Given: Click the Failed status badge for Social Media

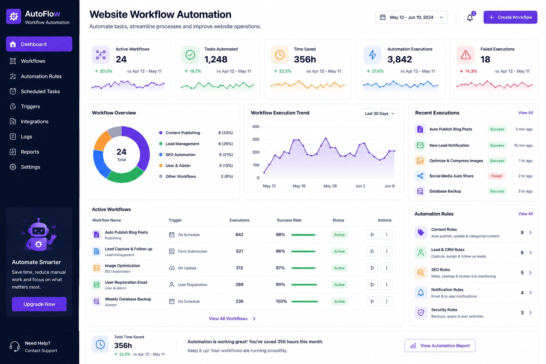Looking at the screenshot, I should tap(497, 176).
